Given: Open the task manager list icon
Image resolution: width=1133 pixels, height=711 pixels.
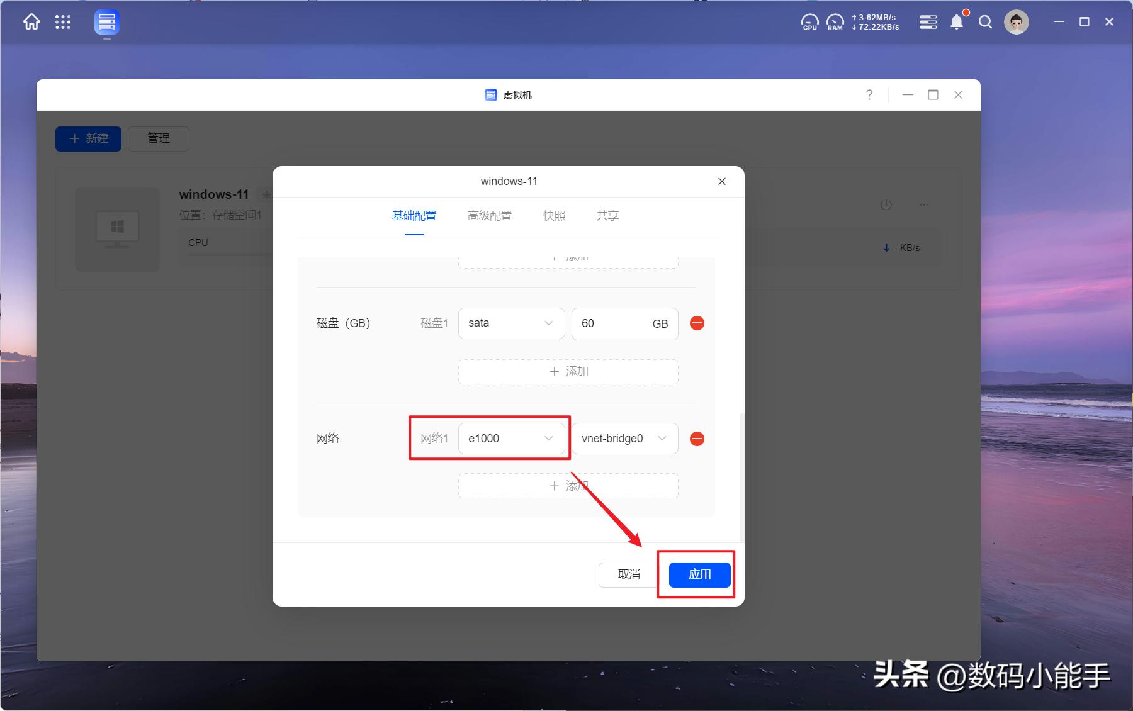Looking at the screenshot, I should click(x=928, y=23).
